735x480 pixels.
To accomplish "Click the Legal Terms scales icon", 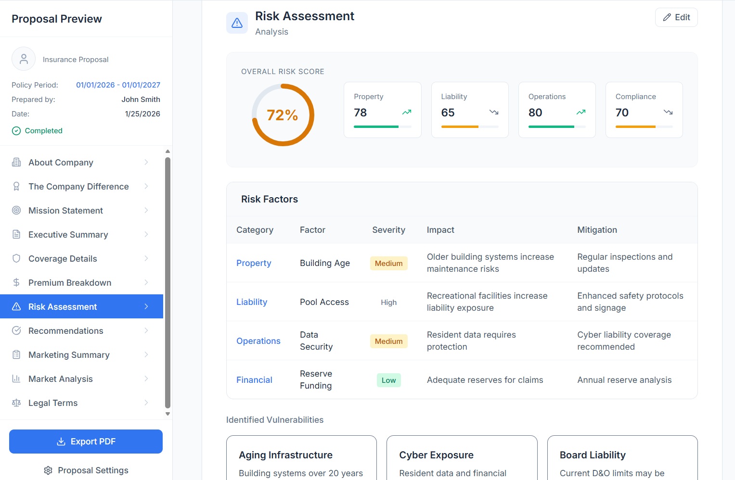I will (x=16, y=403).
